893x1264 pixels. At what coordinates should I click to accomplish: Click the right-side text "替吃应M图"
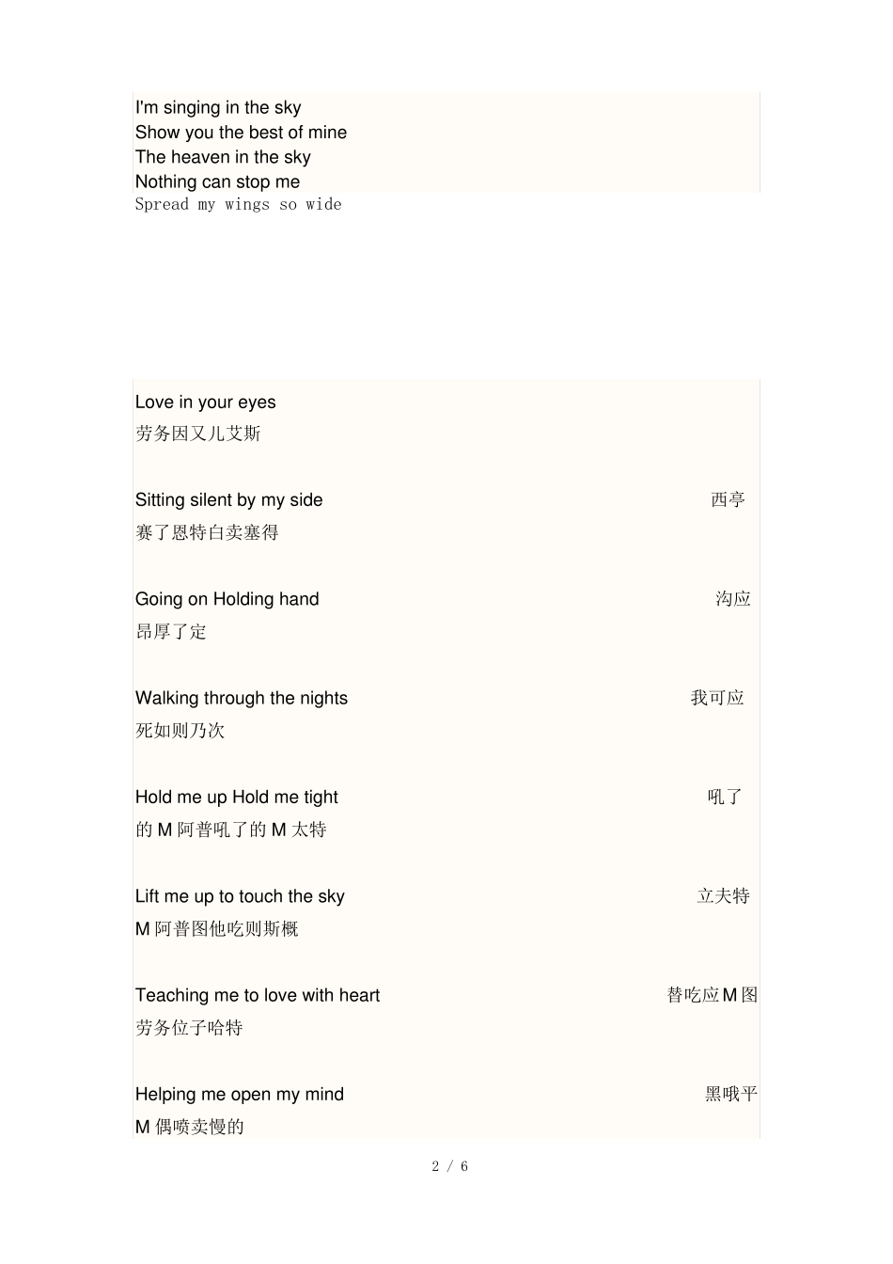click(712, 995)
